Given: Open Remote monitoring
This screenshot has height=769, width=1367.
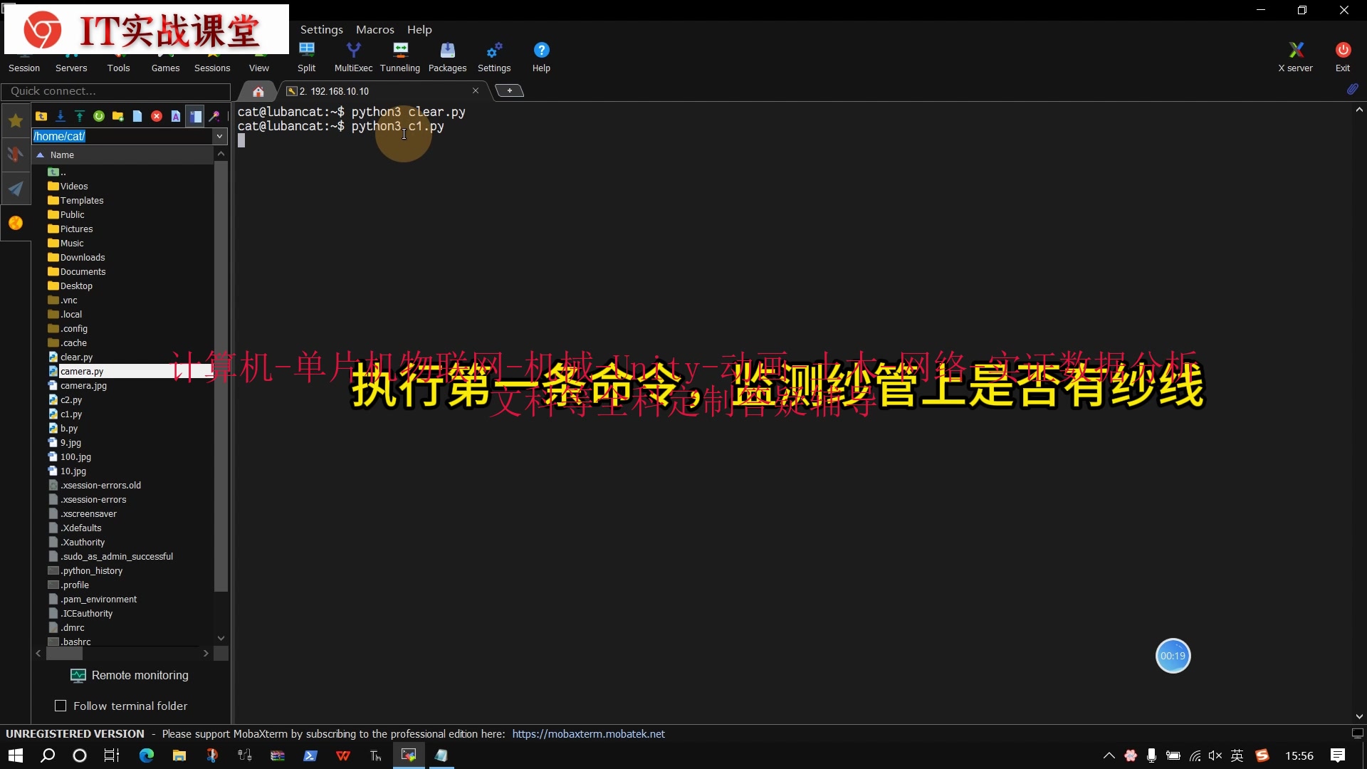Looking at the screenshot, I should [130, 675].
